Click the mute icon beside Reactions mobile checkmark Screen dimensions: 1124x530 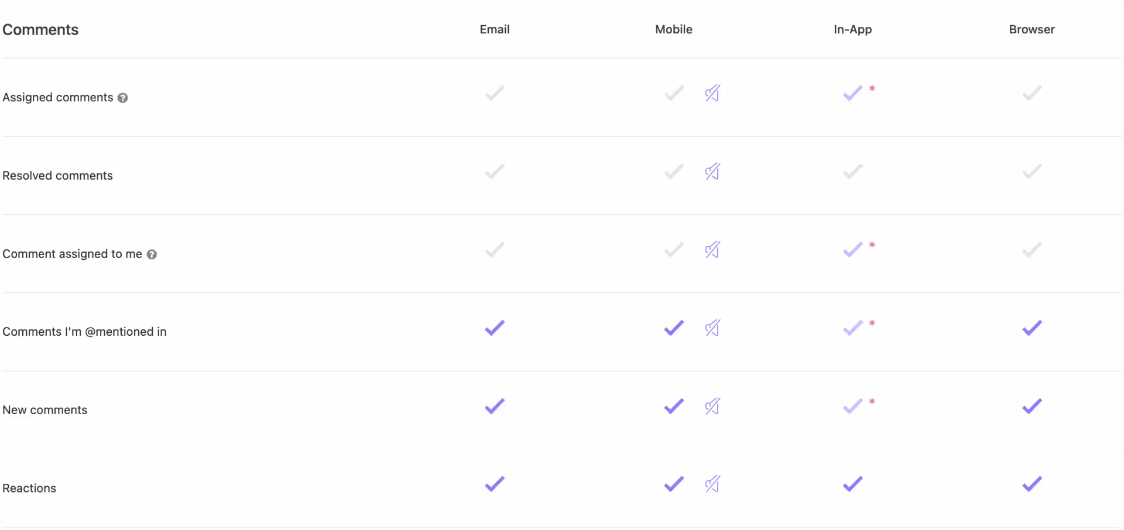pos(712,484)
